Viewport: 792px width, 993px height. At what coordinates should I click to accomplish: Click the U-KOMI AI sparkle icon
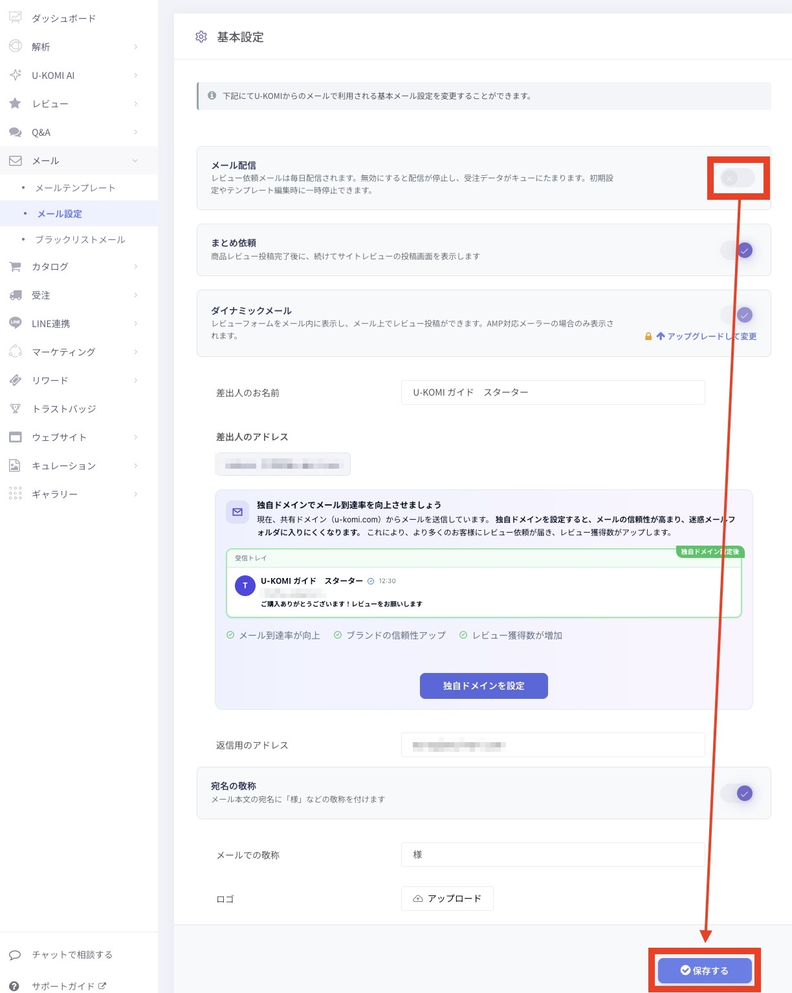(16, 75)
